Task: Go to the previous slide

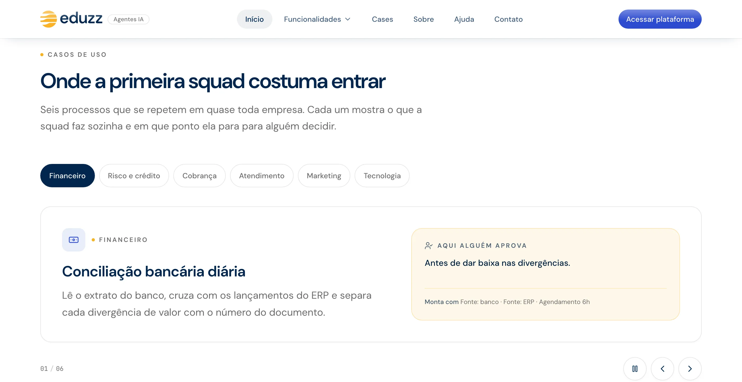Action: 662,369
